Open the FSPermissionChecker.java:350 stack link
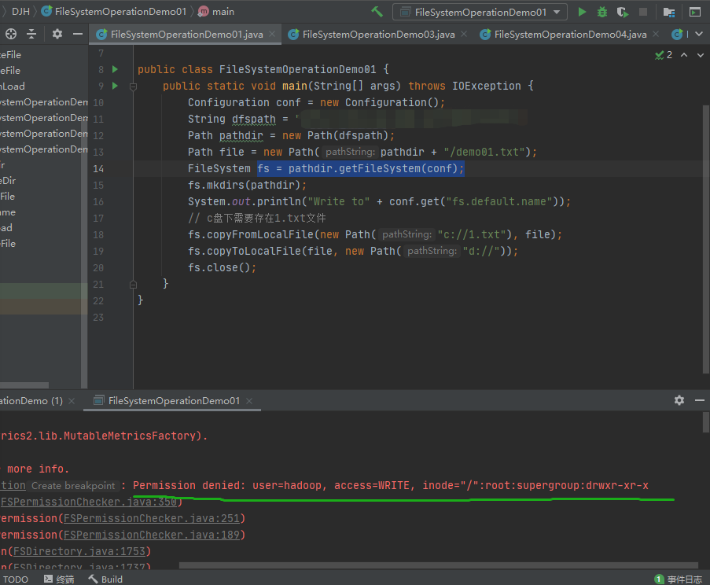The image size is (710, 585). (89, 502)
